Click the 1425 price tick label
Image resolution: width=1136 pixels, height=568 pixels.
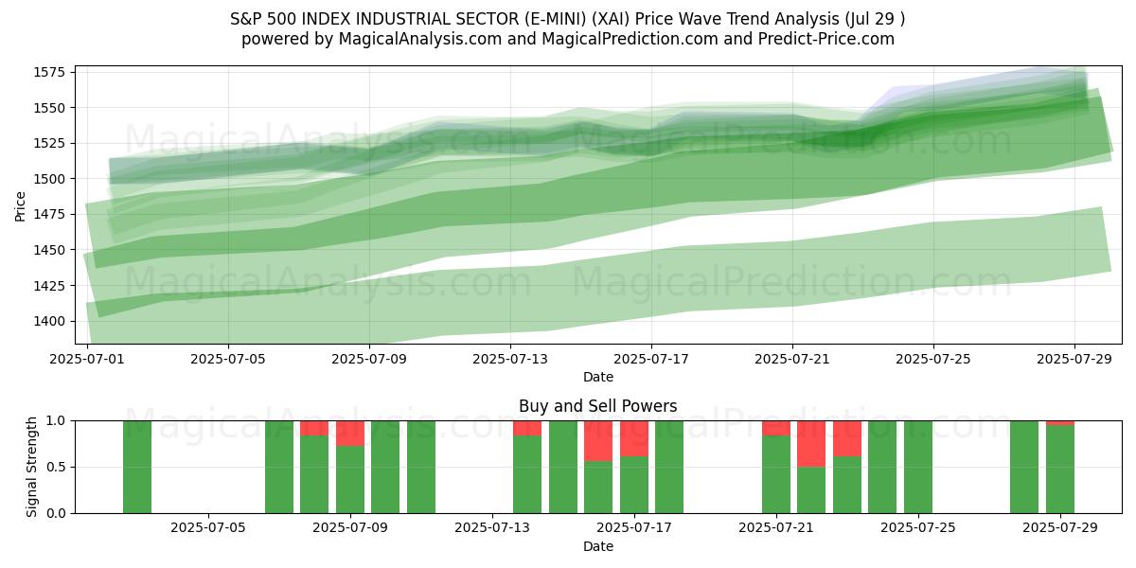tap(49, 285)
